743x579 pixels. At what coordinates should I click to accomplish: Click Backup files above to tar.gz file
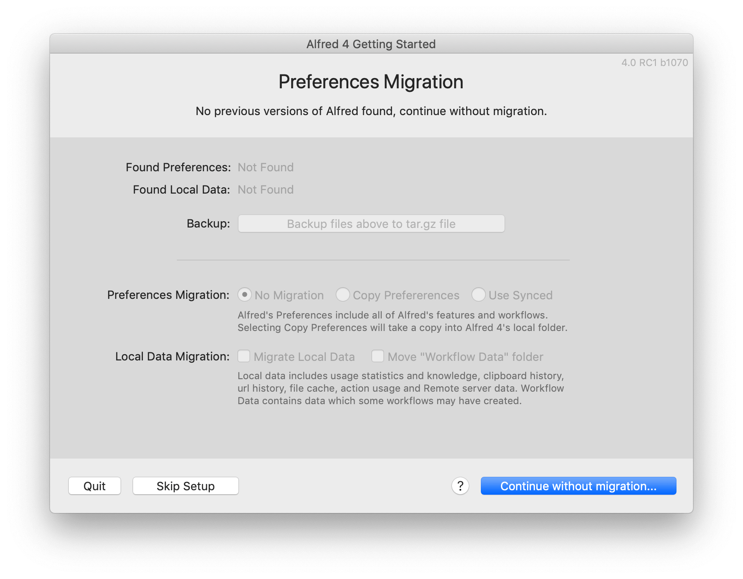(x=371, y=223)
